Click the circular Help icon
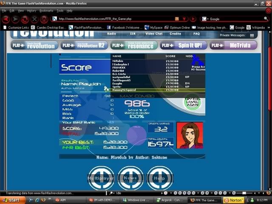The image size is (272, 204). 160,178
